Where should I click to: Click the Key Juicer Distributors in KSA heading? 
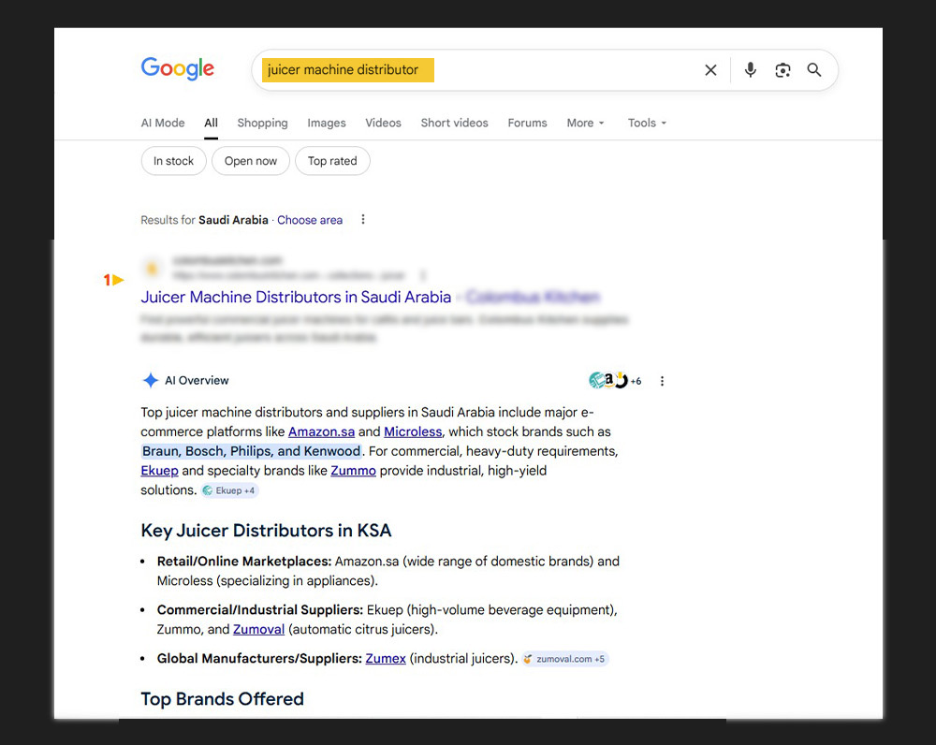point(266,530)
